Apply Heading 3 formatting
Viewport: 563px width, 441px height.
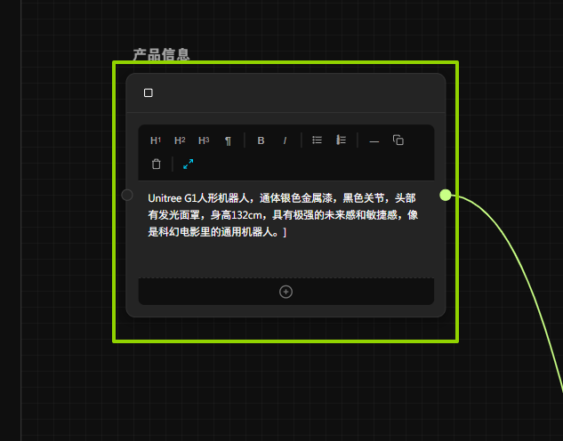pos(204,140)
